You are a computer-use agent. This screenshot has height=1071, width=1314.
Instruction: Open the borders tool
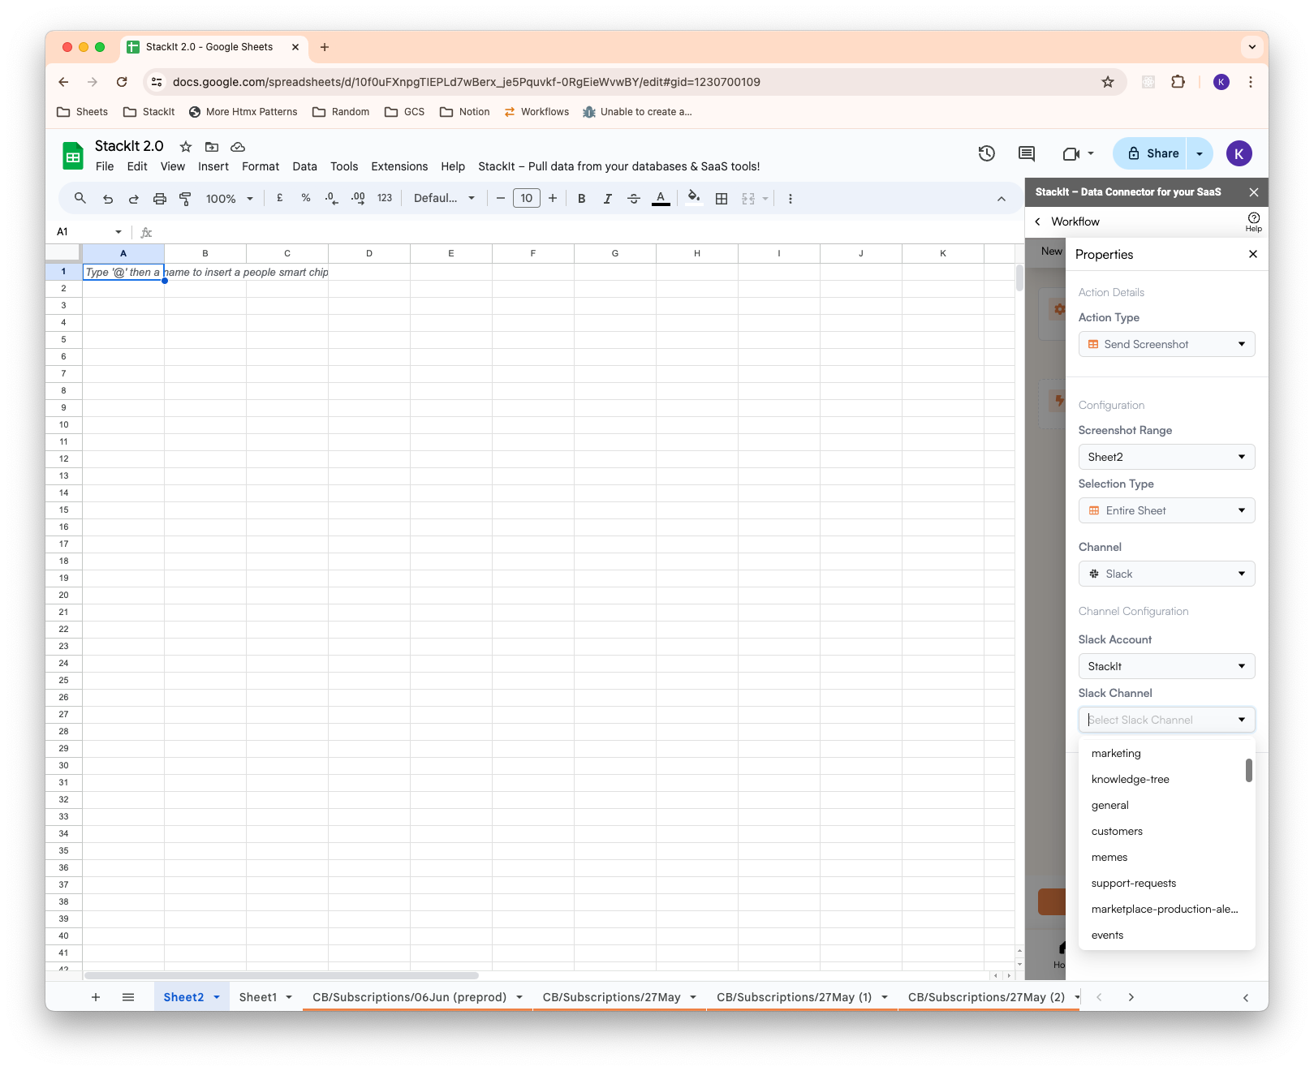722,198
